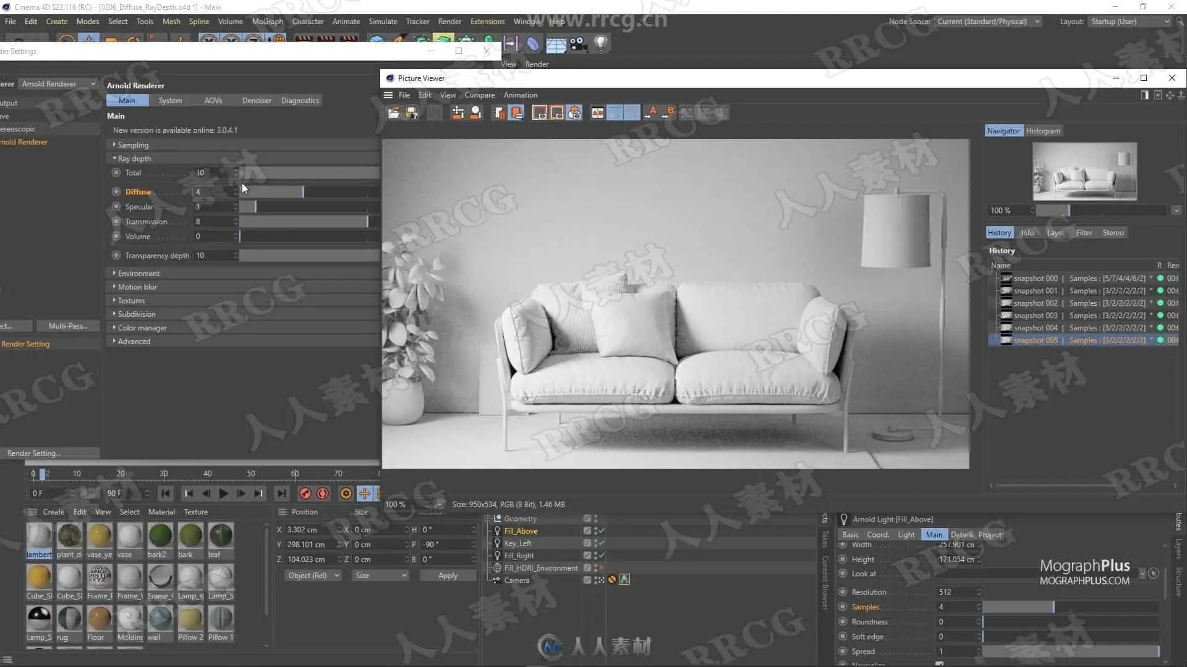
Task: Click the Set as A icon
Action: (x=650, y=112)
